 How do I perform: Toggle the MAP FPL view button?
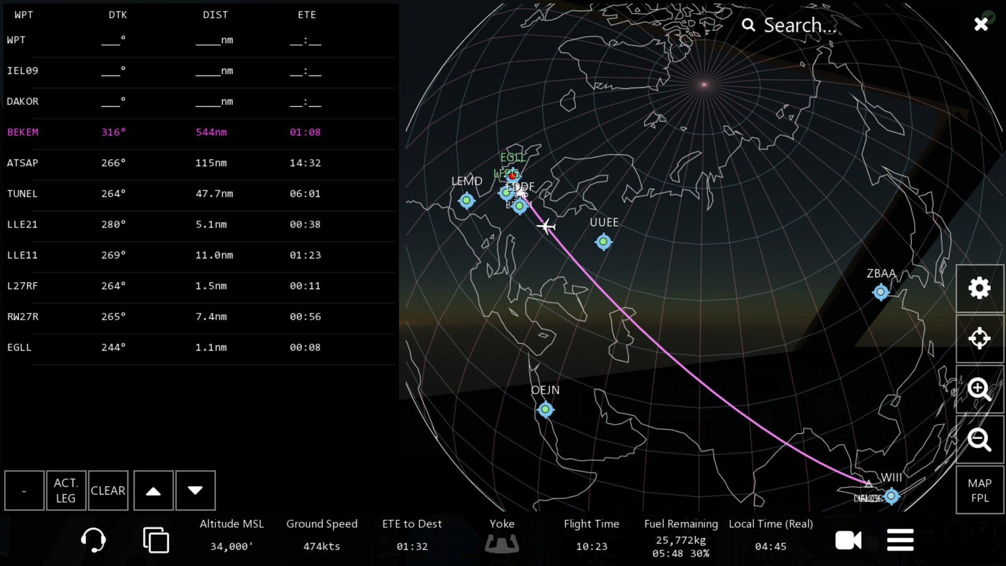(x=979, y=490)
